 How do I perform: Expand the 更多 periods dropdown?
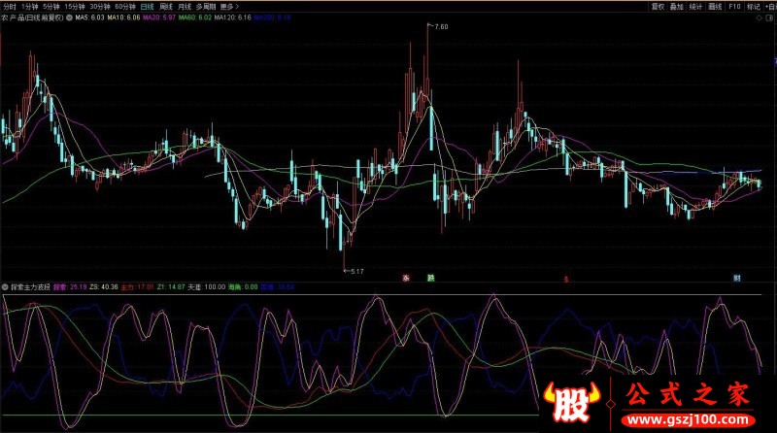coord(229,7)
